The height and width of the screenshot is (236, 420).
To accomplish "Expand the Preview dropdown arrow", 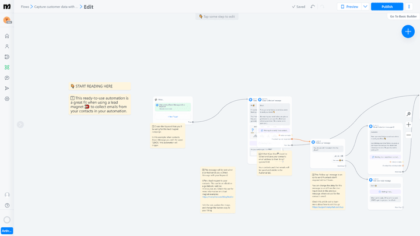I will [365, 6].
